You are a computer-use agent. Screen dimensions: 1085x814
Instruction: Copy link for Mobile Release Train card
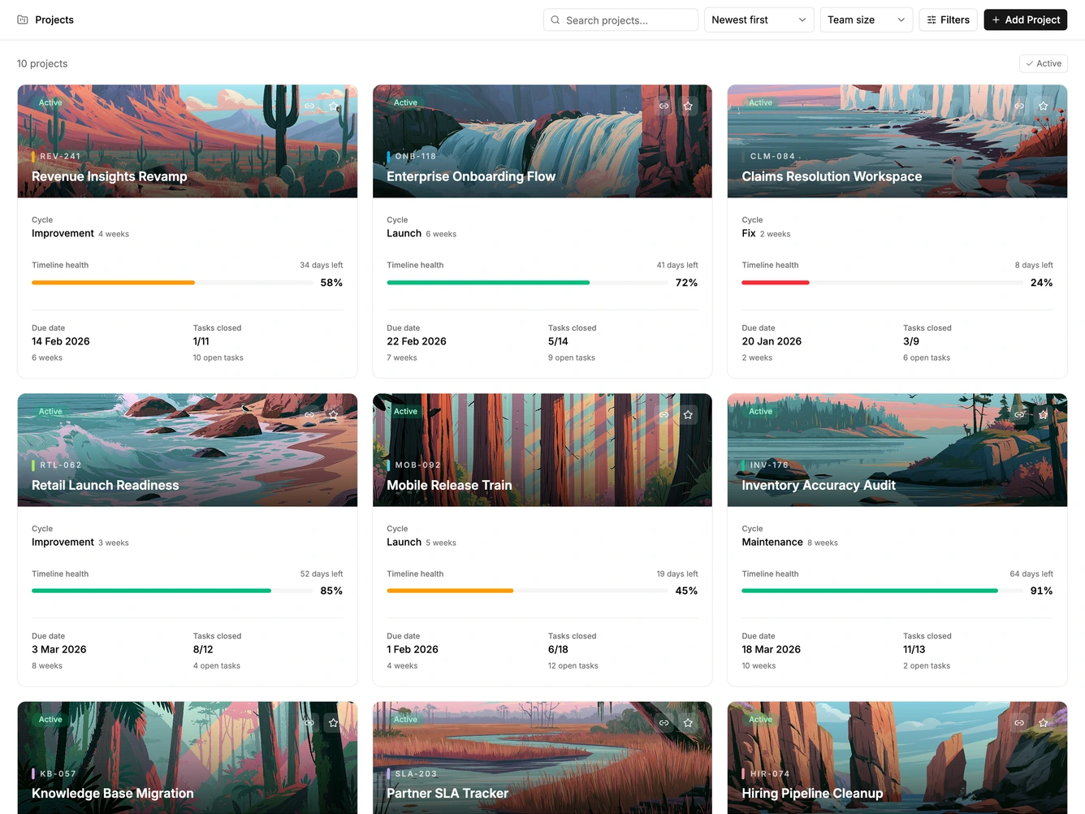[x=664, y=415]
